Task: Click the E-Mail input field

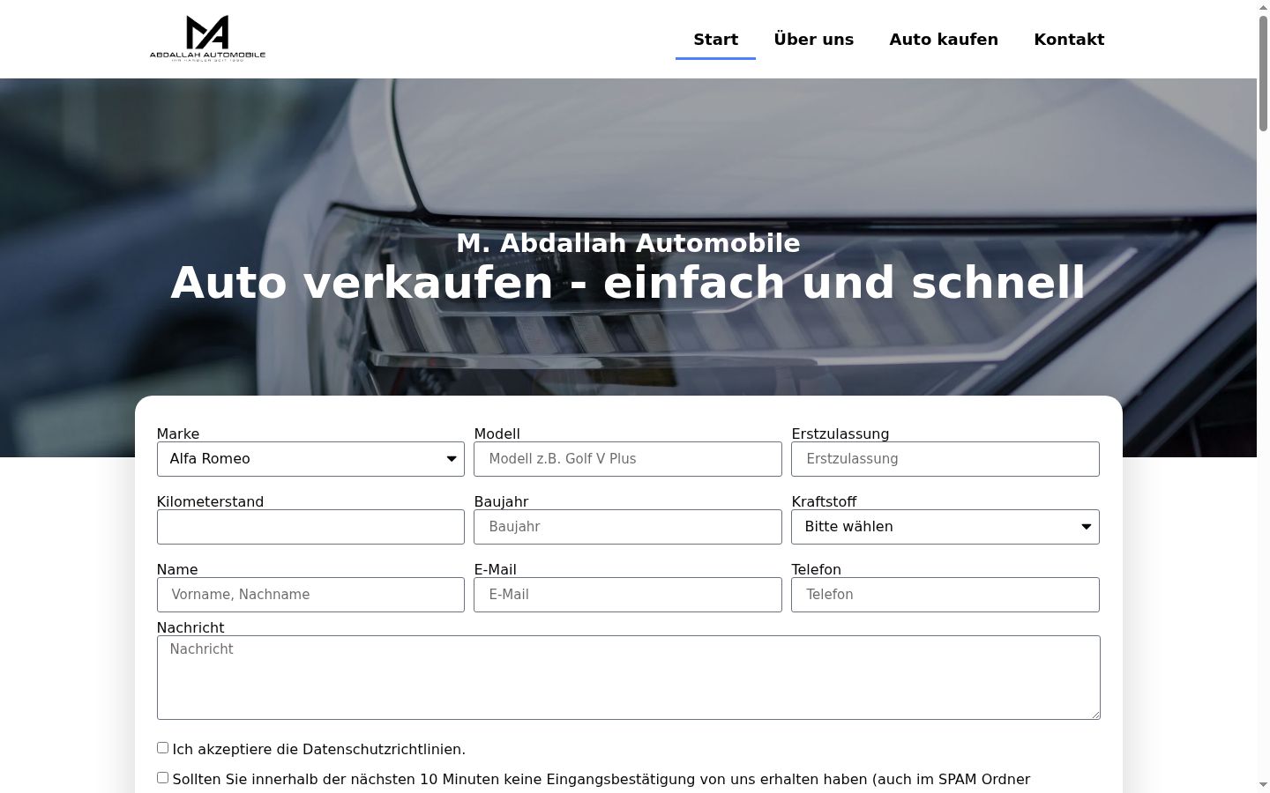Action: click(x=628, y=595)
